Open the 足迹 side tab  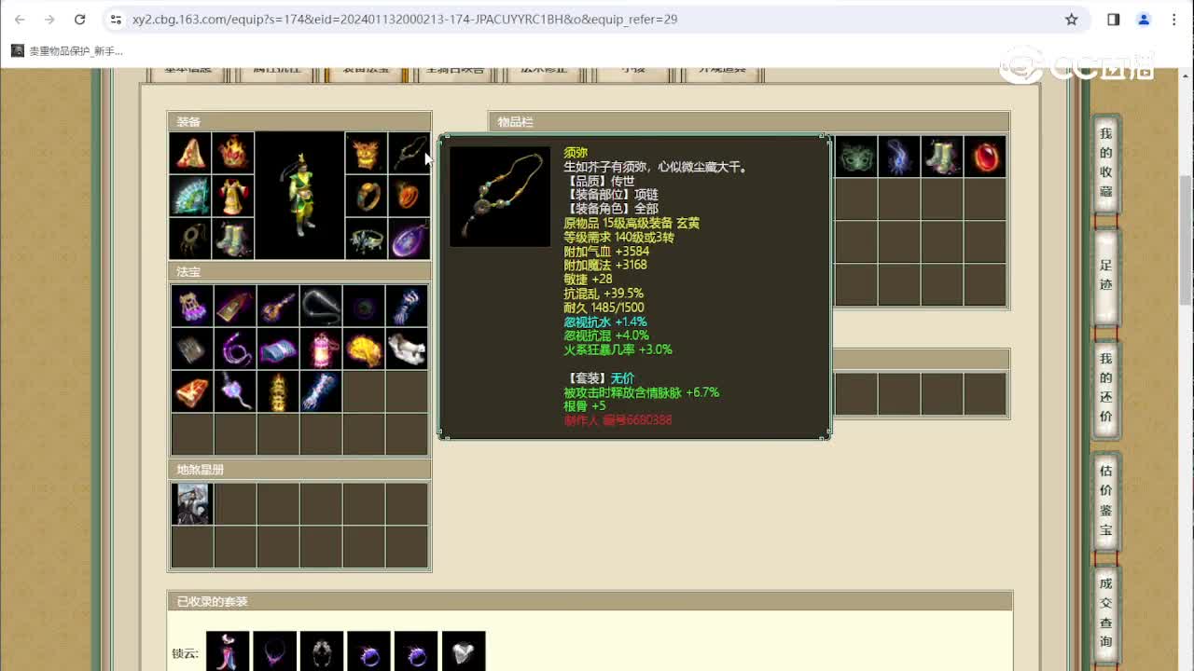1106,275
